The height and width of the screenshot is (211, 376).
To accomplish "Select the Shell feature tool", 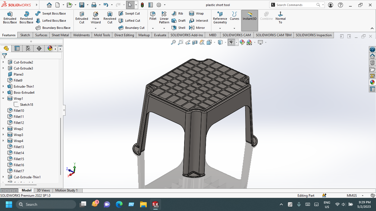I will point(178,28).
